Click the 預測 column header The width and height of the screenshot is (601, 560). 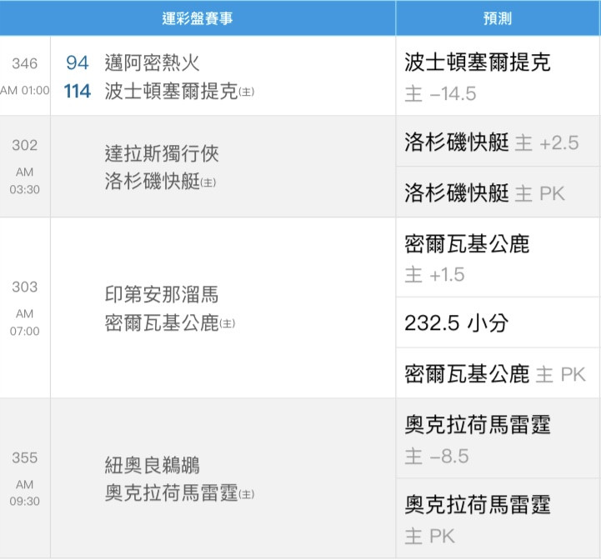tap(498, 18)
